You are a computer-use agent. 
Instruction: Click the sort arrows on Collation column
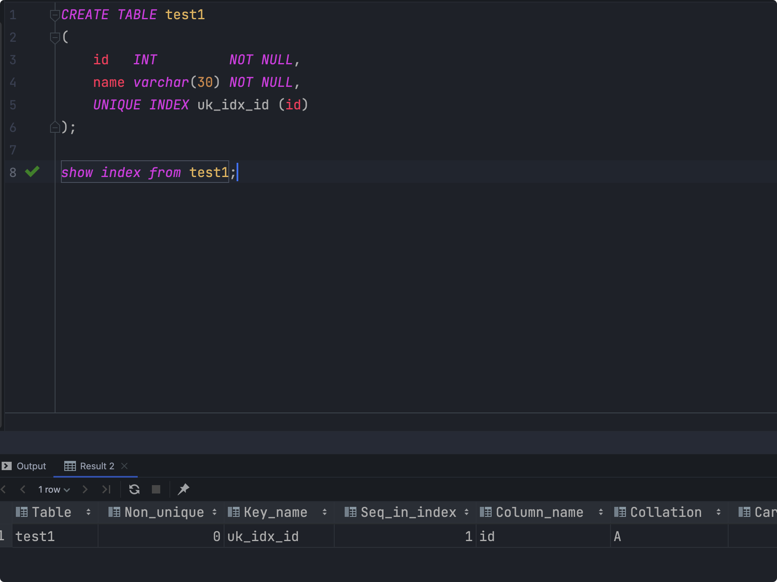coord(719,512)
